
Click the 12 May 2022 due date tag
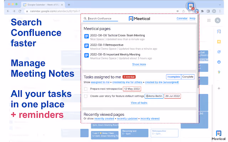(132, 89)
